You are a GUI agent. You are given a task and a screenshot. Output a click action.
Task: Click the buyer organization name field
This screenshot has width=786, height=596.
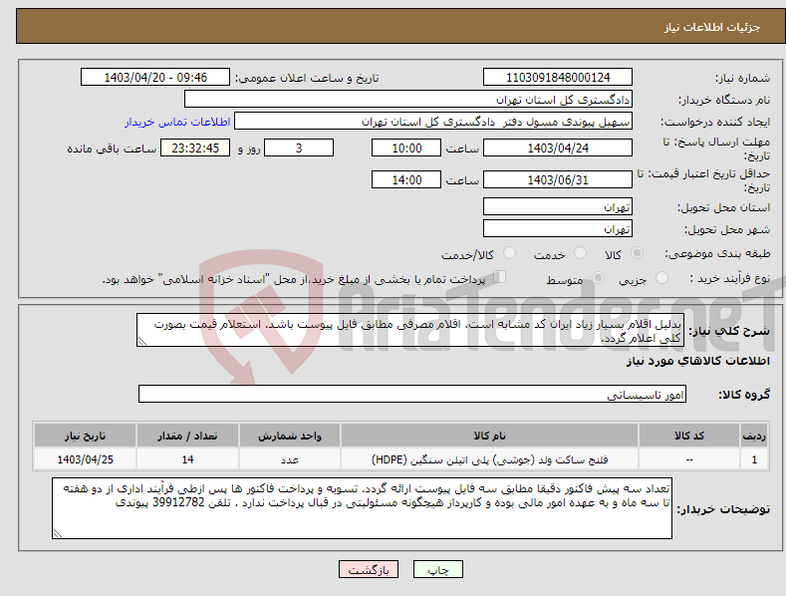pyautogui.click(x=408, y=100)
